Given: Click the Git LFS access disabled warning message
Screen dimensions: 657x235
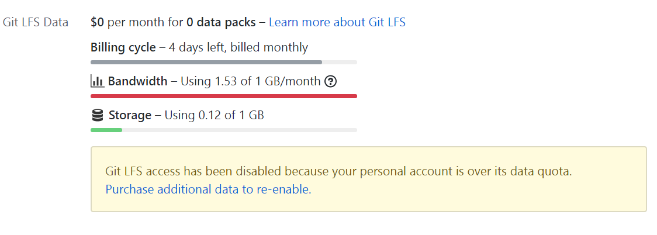Looking at the screenshot, I should [338, 172].
